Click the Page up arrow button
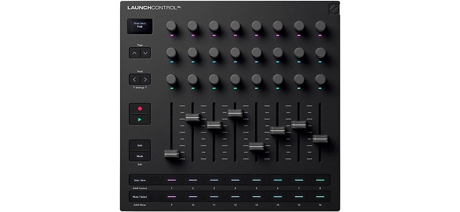 click(x=134, y=53)
